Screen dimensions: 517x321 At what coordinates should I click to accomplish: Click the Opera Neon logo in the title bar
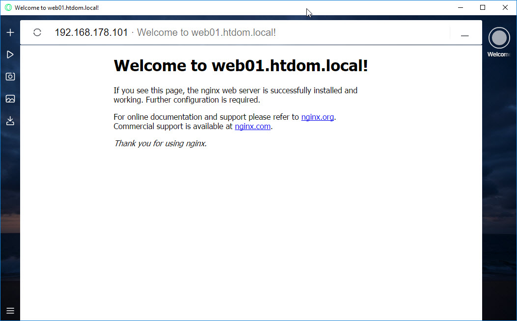(8, 7)
